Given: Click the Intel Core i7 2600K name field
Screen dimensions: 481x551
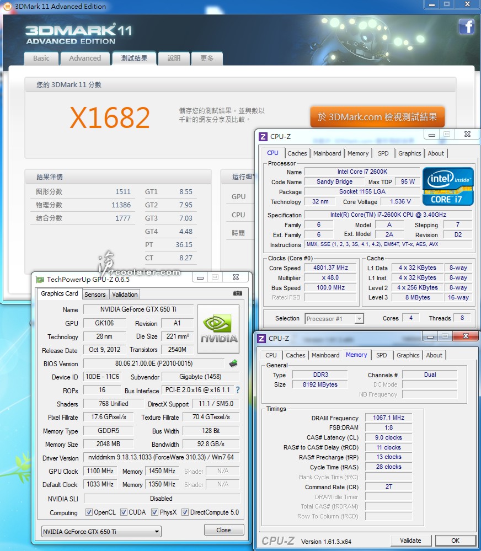Looking at the screenshot, I should point(362,172).
